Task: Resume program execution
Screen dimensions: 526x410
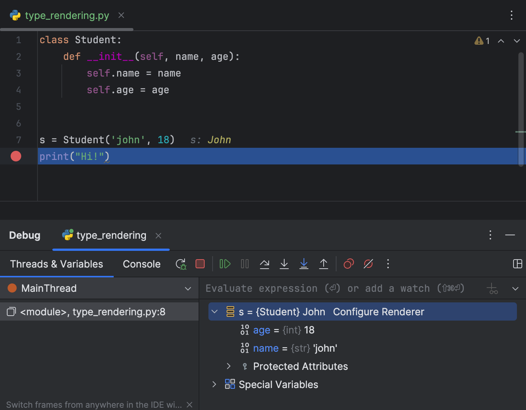Action: 225,264
